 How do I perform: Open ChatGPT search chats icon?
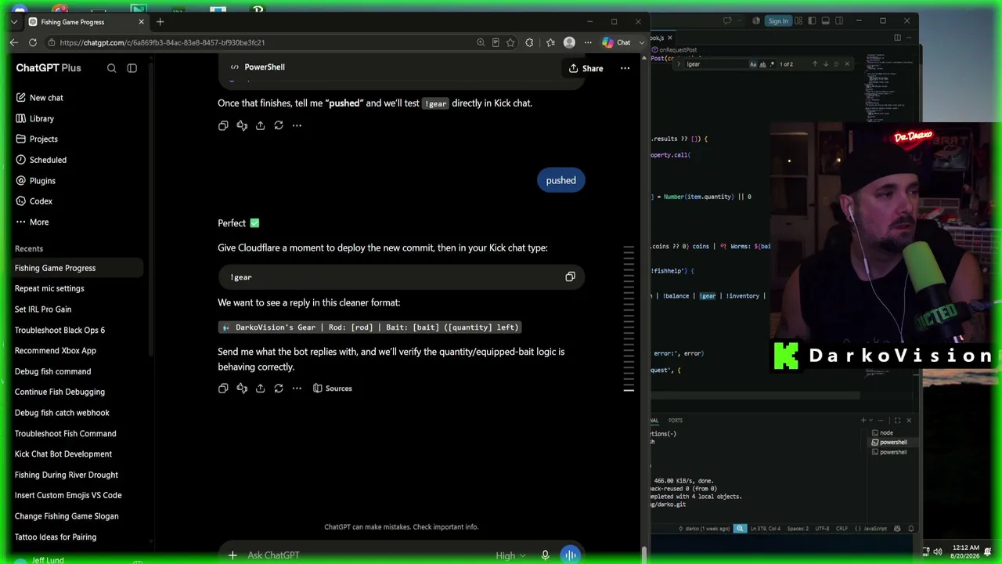tap(111, 68)
